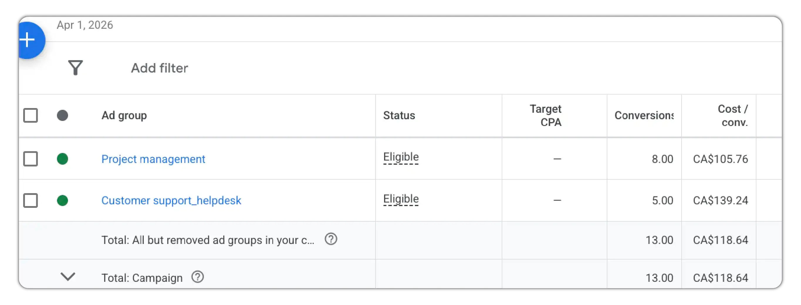The height and width of the screenshot is (305, 801).
Task: Open the Customer support_helpdesk ad group link
Action: [x=171, y=200]
